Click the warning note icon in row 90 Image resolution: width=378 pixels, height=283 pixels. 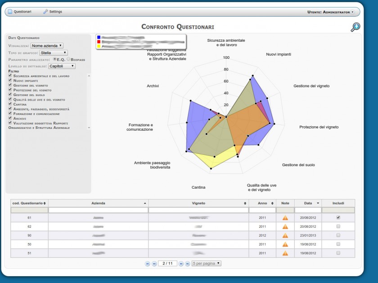pyautogui.click(x=285, y=235)
